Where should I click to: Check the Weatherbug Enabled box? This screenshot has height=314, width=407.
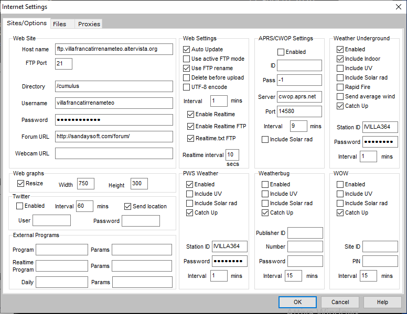[x=265, y=184]
